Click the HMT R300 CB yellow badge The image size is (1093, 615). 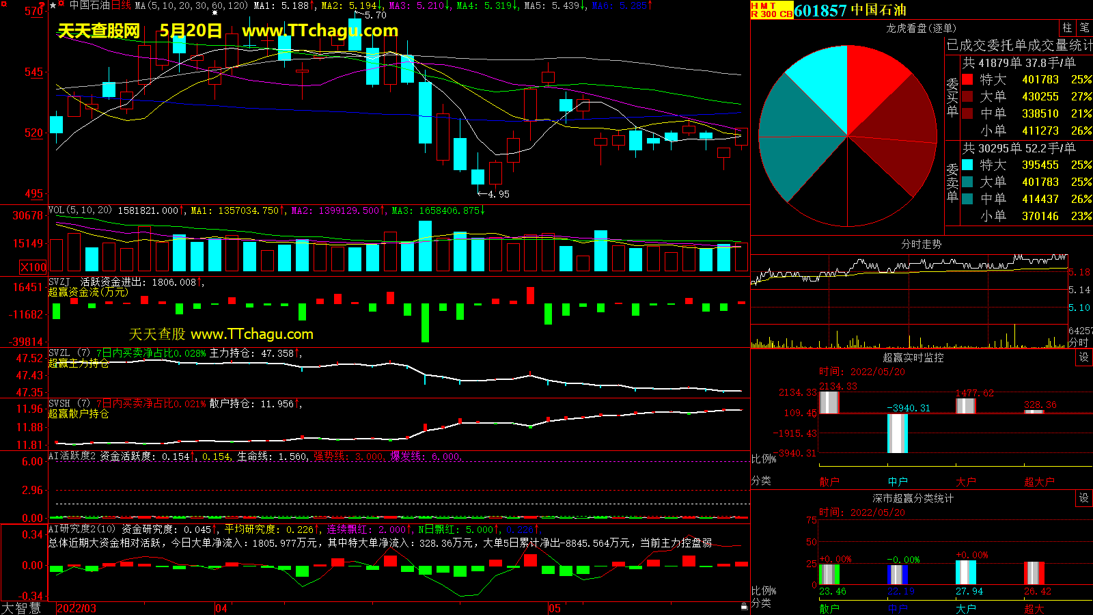coord(771,10)
